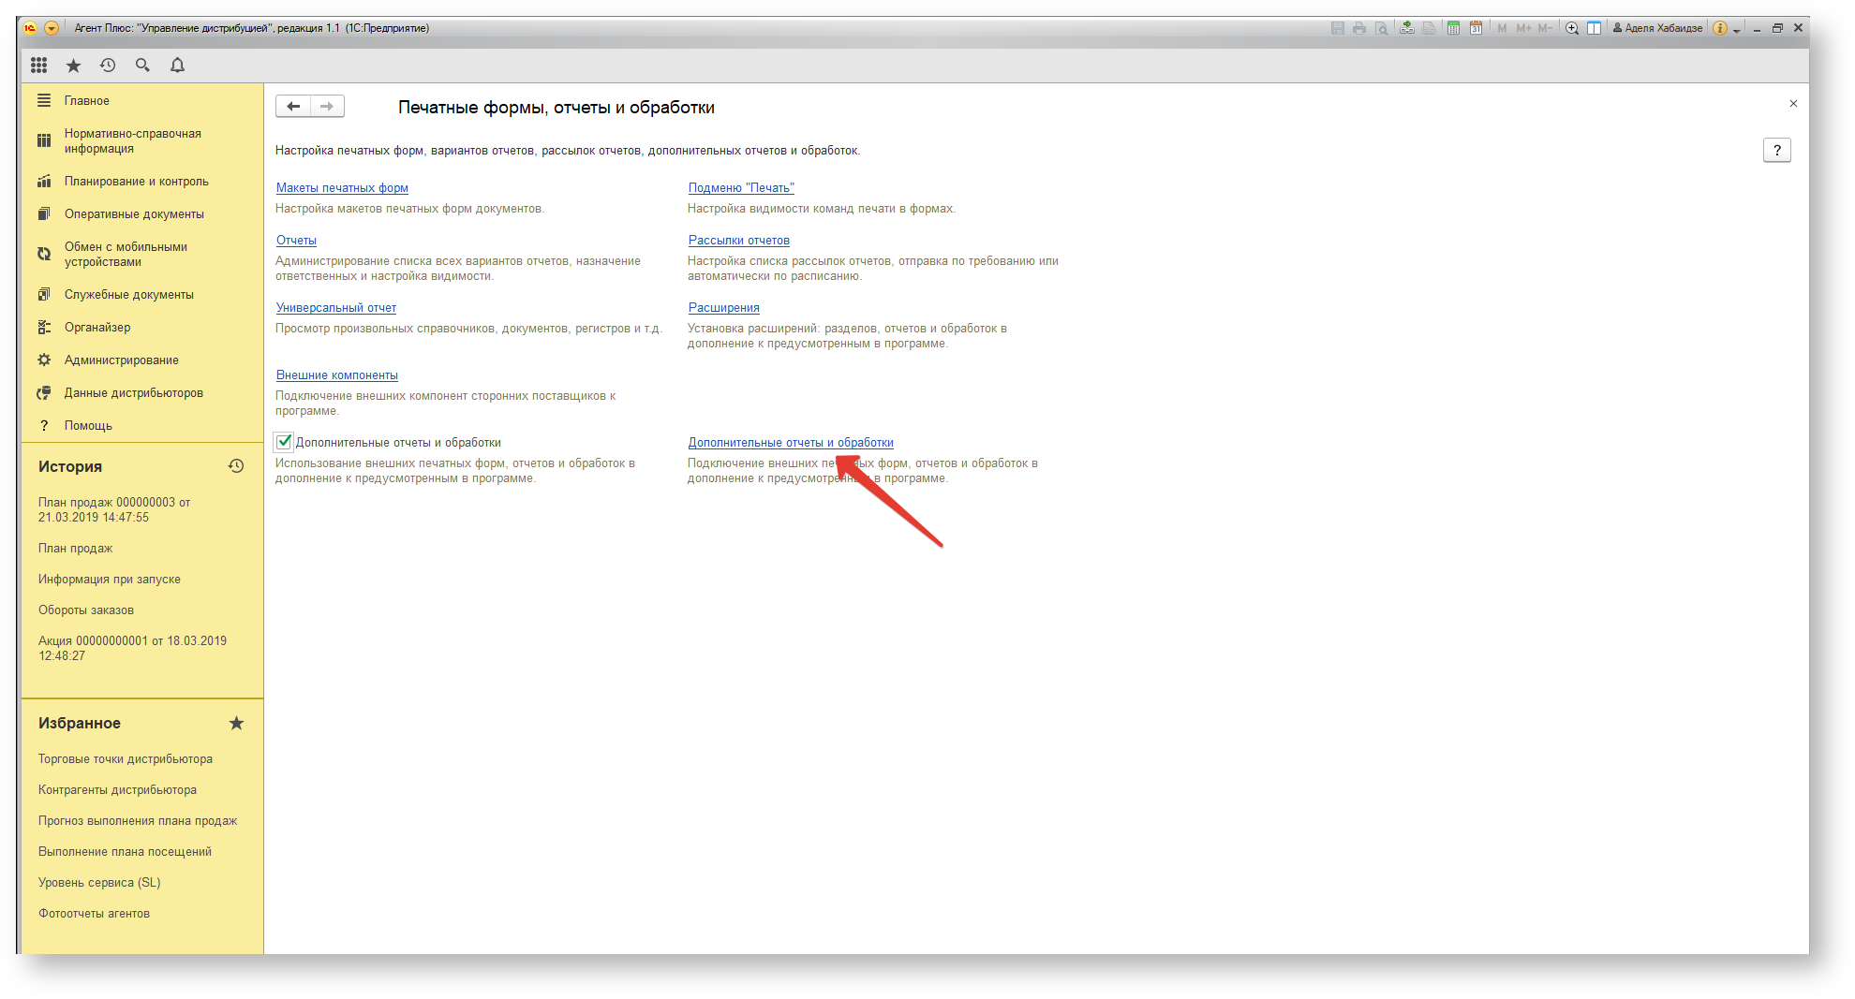Click the print preview icon

point(1382,28)
